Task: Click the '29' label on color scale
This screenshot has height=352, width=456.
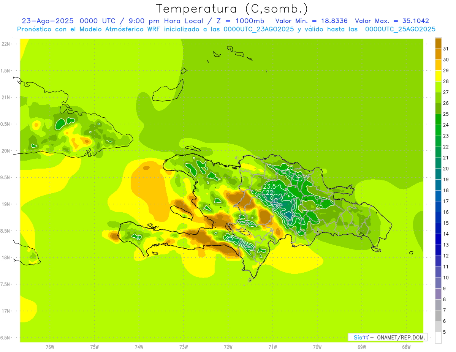Action: 446,71
